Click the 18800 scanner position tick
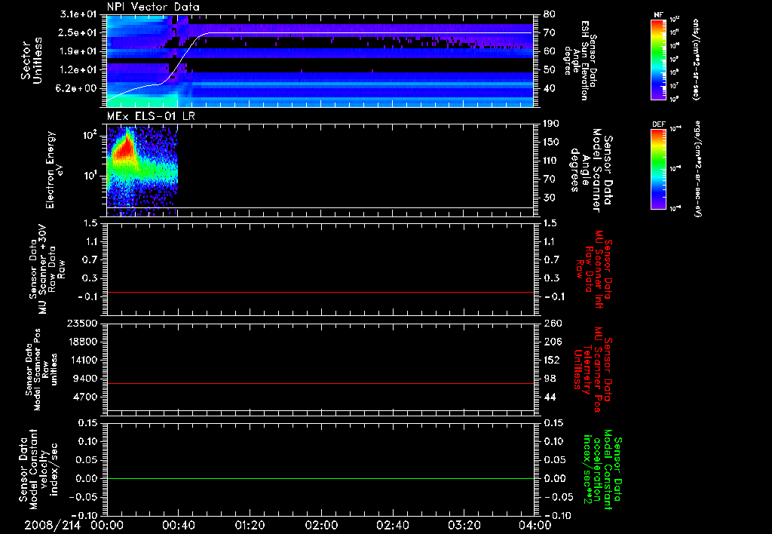 (81, 342)
